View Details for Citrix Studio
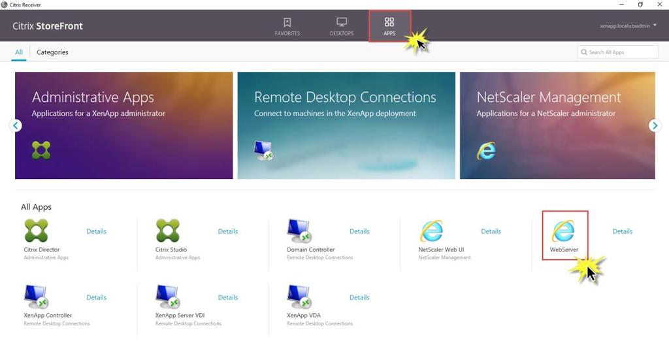This screenshot has width=669, height=360. (x=228, y=231)
